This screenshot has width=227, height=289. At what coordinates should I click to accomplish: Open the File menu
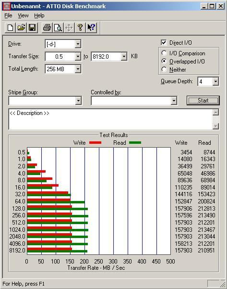click(x=8, y=16)
